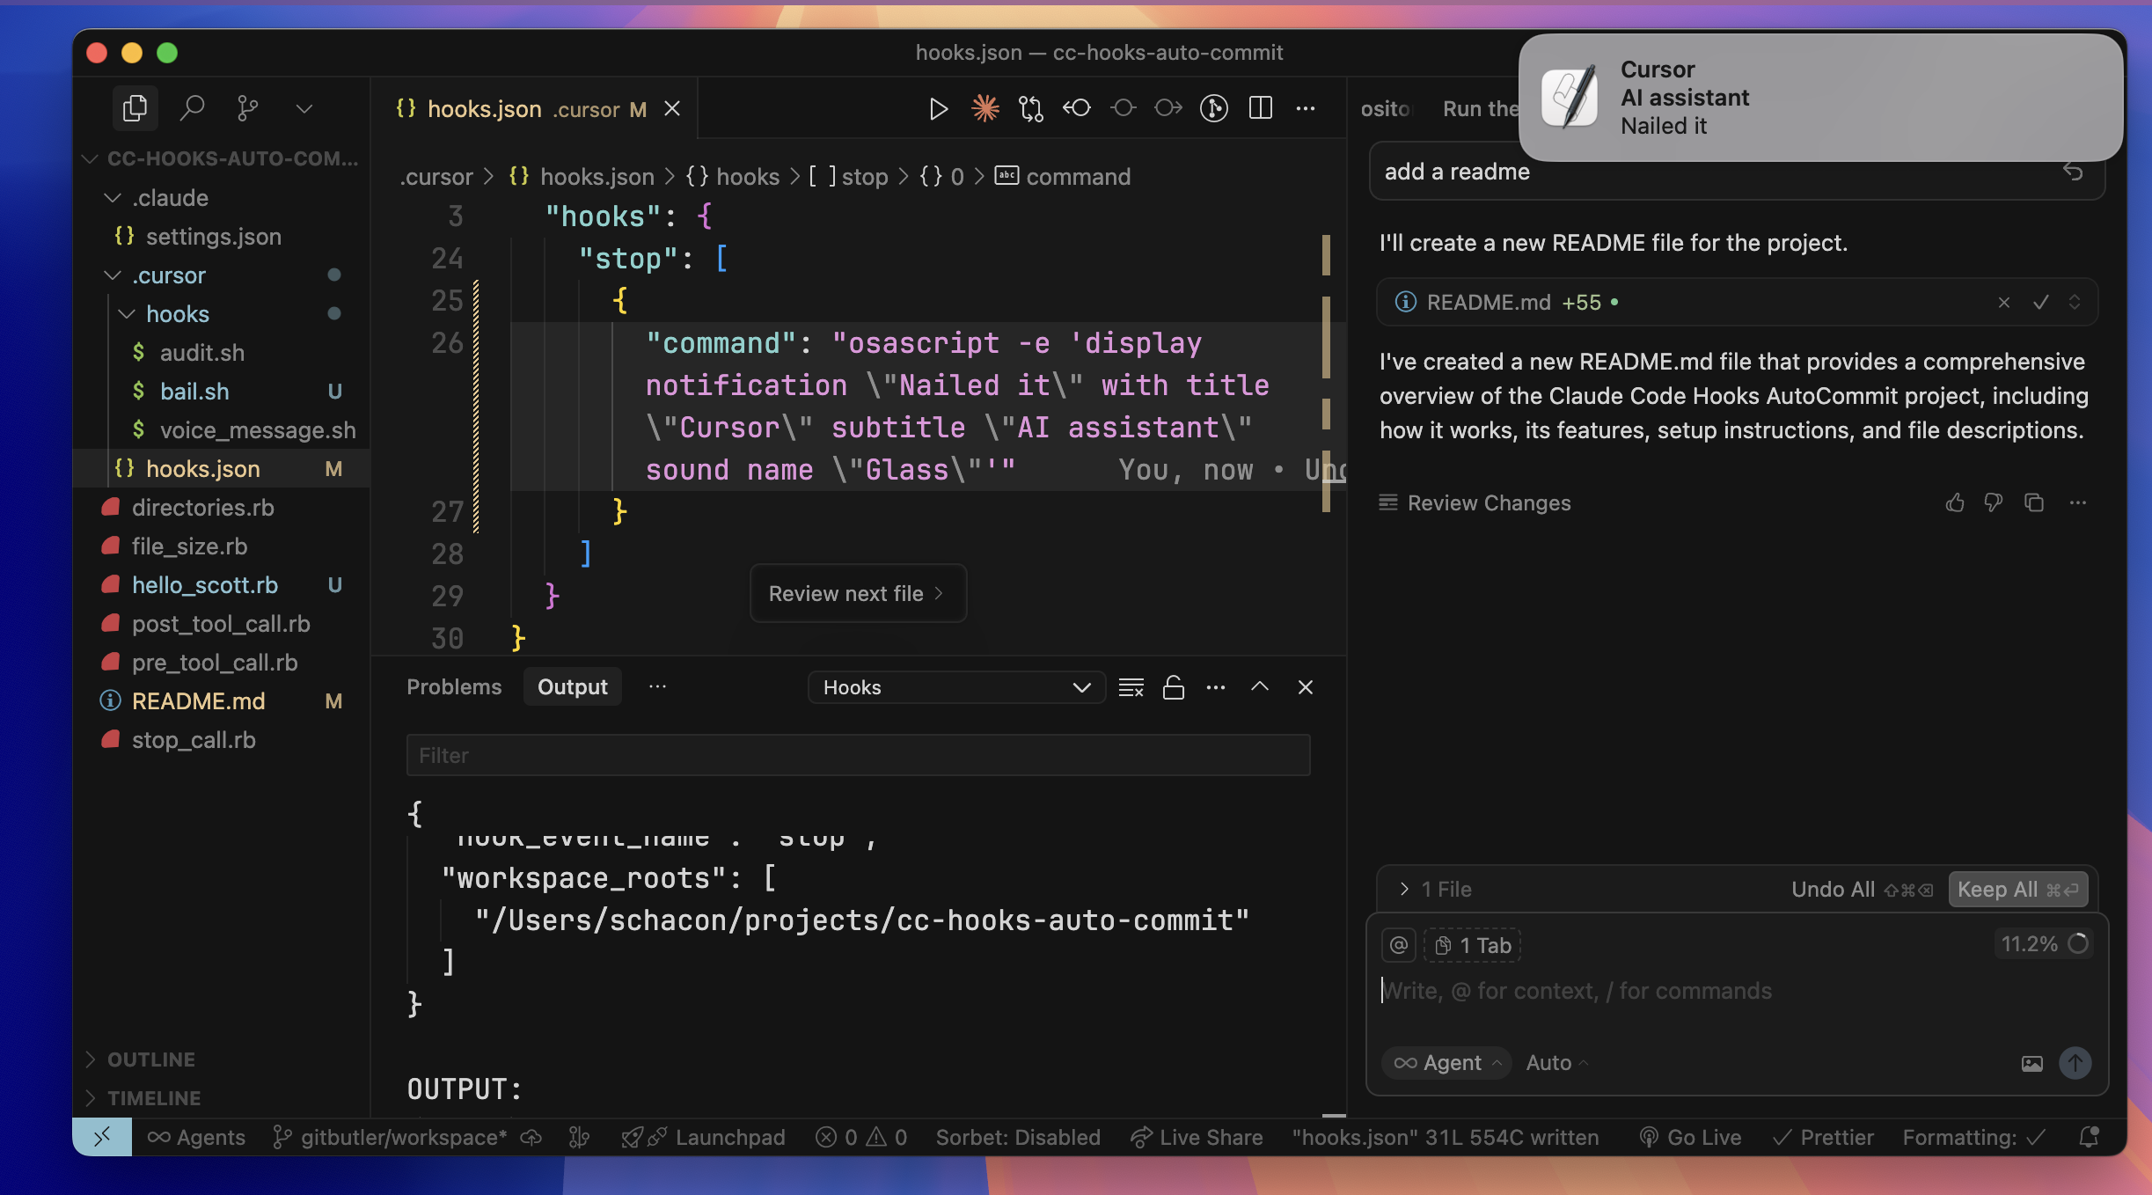
Task: Open Source Control from the sidebar
Action: tap(247, 107)
